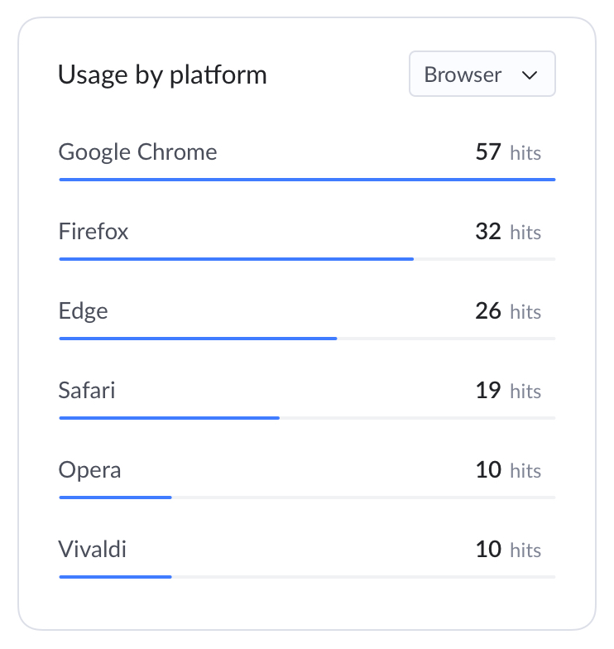Click the Usage by platform heading
The height and width of the screenshot is (649, 614).
162,75
